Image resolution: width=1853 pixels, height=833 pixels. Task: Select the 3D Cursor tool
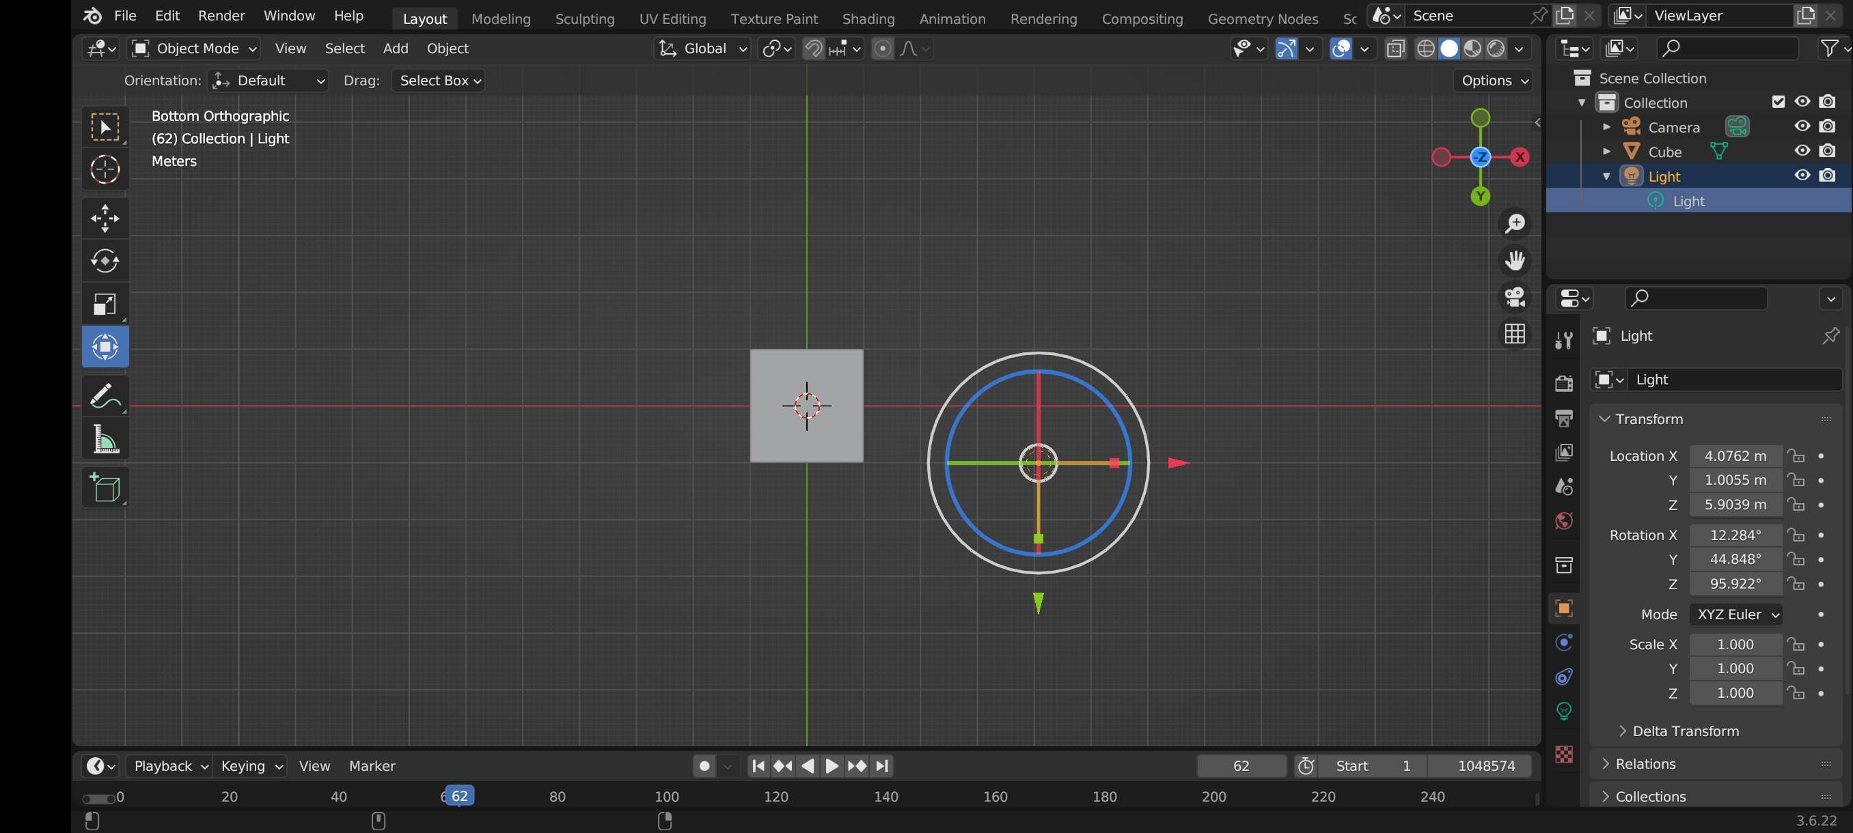105,169
